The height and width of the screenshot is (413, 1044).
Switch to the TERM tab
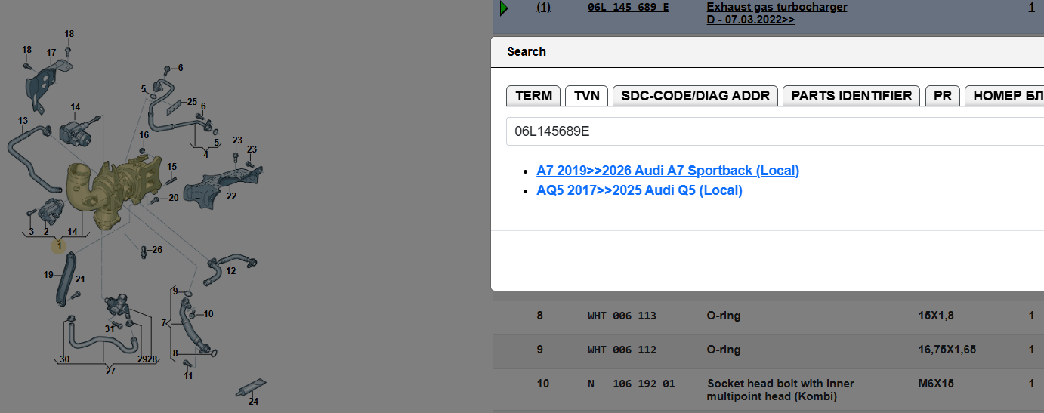[x=533, y=96]
